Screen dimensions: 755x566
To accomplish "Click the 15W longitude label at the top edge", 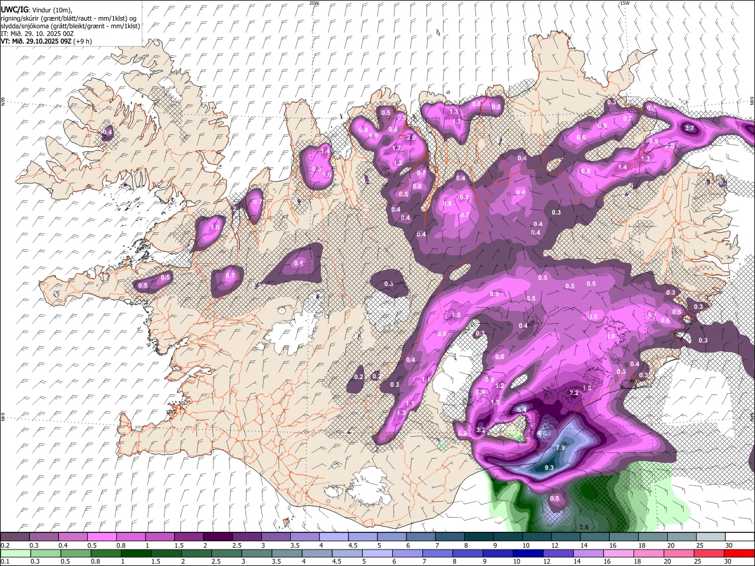I will [x=625, y=3].
